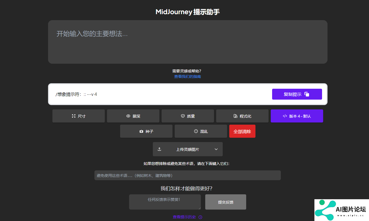This screenshot has width=369, height=221.
Task: Click the 我们怎样才能做得更好? heading
Action: click(x=186, y=189)
